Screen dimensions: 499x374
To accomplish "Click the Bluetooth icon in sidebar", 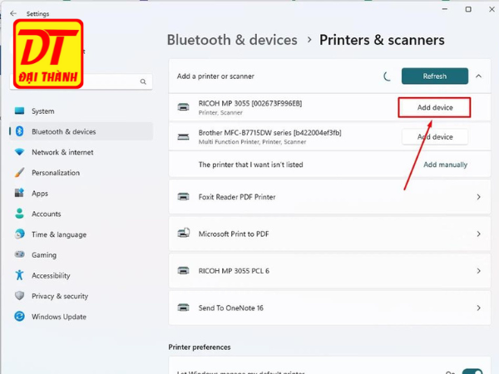I will click(x=20, y=131).
